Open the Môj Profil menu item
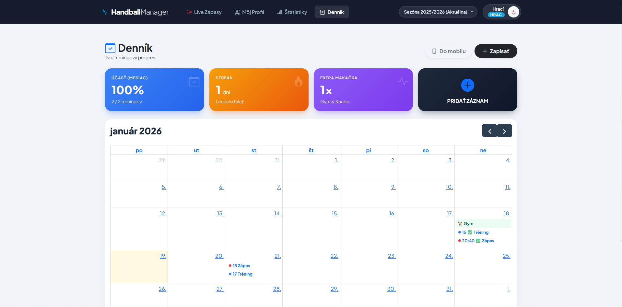The height and width of the screenshot is (307, 622). tap(249, 12)
